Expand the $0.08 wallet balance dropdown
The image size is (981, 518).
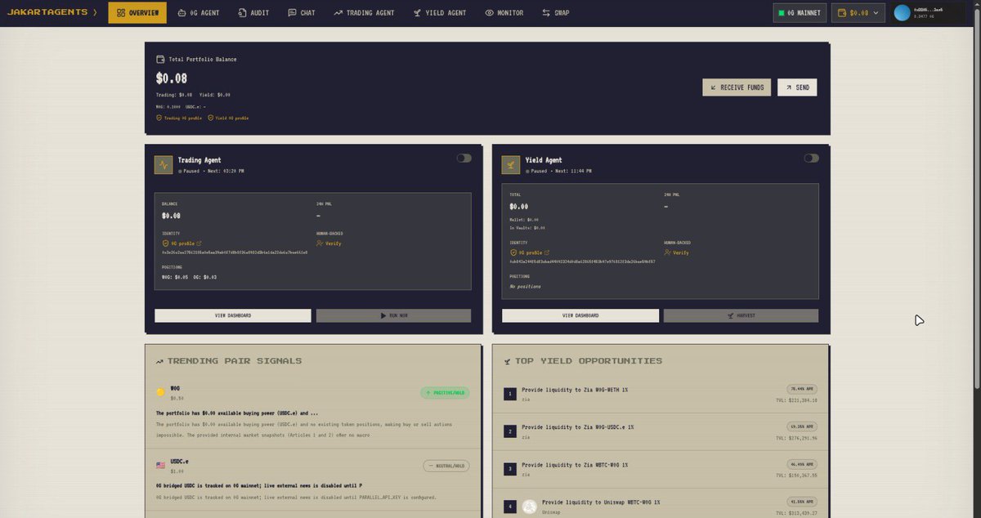[x=858, y=13]
